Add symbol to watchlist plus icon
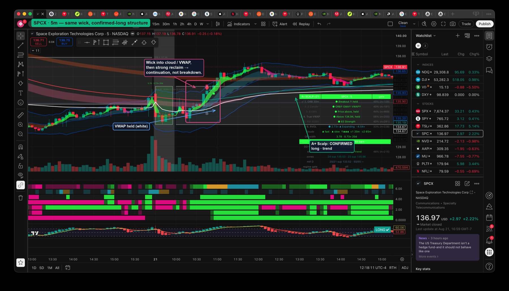Image resolution: width=509 pixels, height=291 pixels. tap(458, 36)
